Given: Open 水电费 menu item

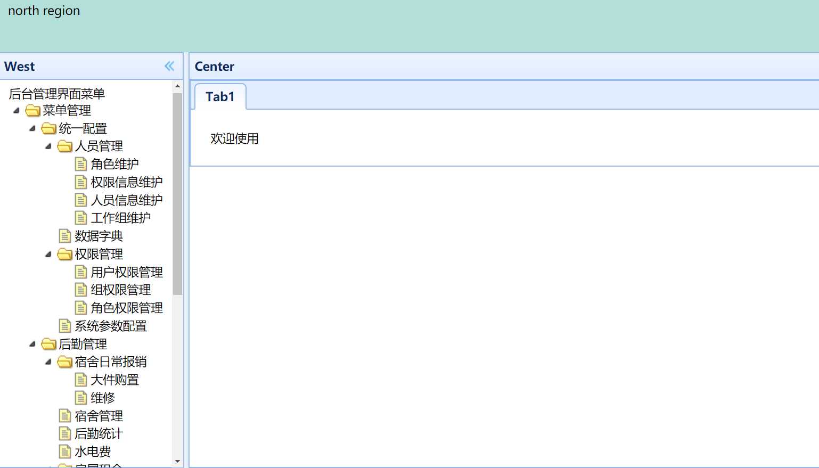Looking at the screenshot, I should pos(93,452).
